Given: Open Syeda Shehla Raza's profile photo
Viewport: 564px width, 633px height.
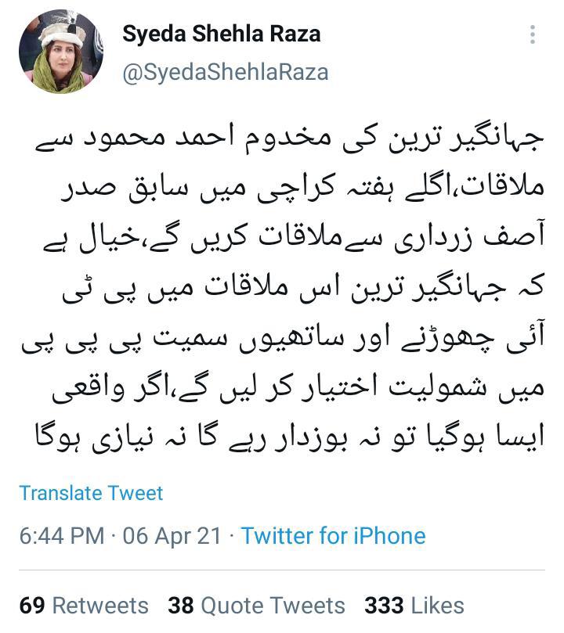Looking at the screenshot, I should click(60, 52).
